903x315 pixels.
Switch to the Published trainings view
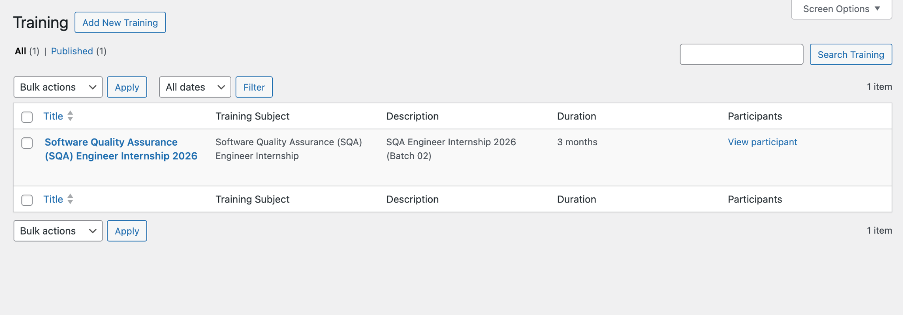coord(72,51)
